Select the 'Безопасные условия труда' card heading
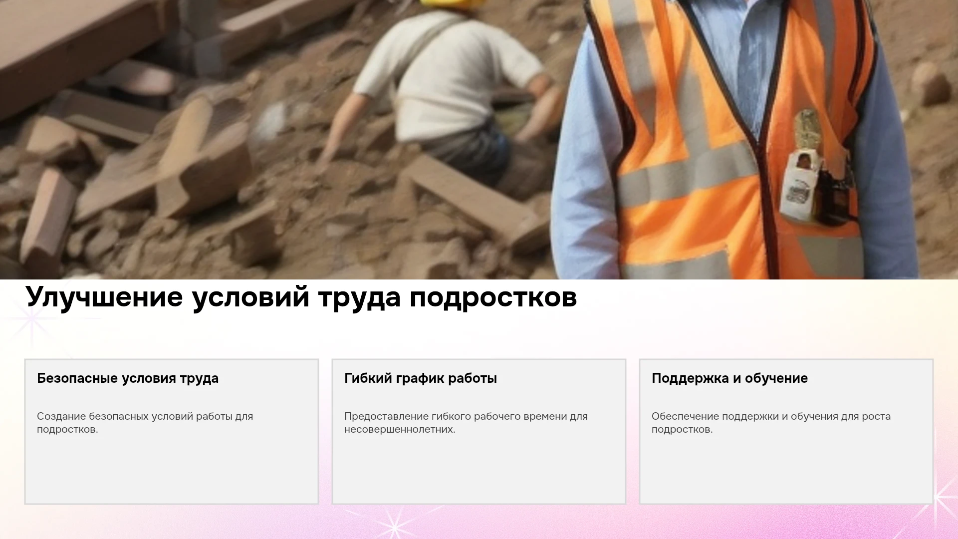The image size is (958, 539). click(x=128, y=378)
